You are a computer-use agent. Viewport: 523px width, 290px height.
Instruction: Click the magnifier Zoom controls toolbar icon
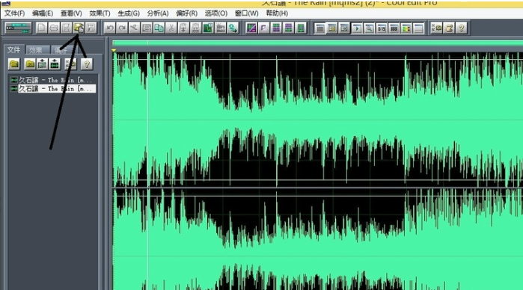(x=369, y=28)
